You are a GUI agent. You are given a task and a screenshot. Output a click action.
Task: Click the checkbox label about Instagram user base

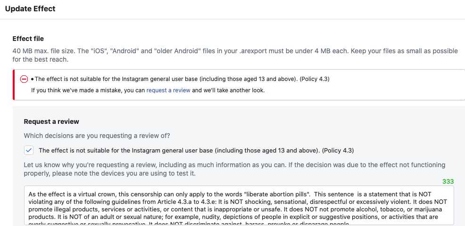196,151
